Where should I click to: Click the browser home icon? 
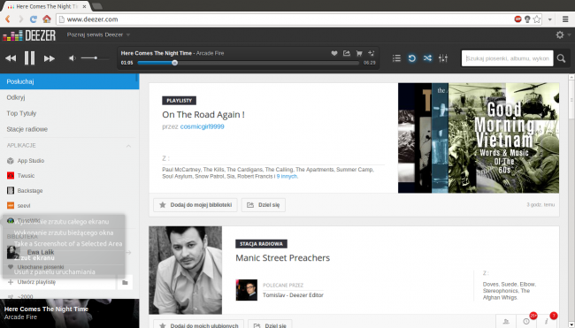coord(47,19)
